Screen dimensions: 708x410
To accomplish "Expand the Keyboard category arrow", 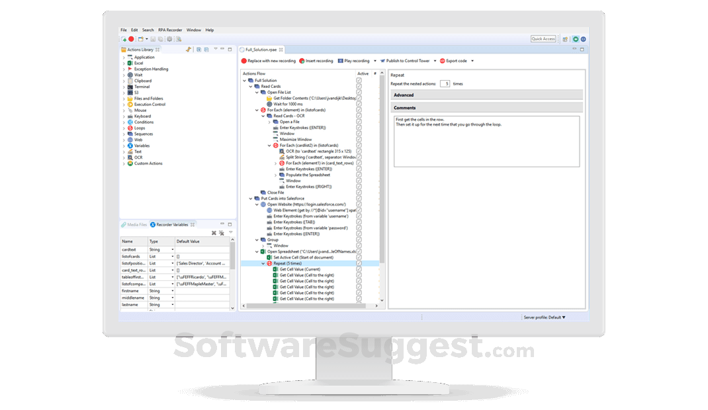I will tap(124, 116).
